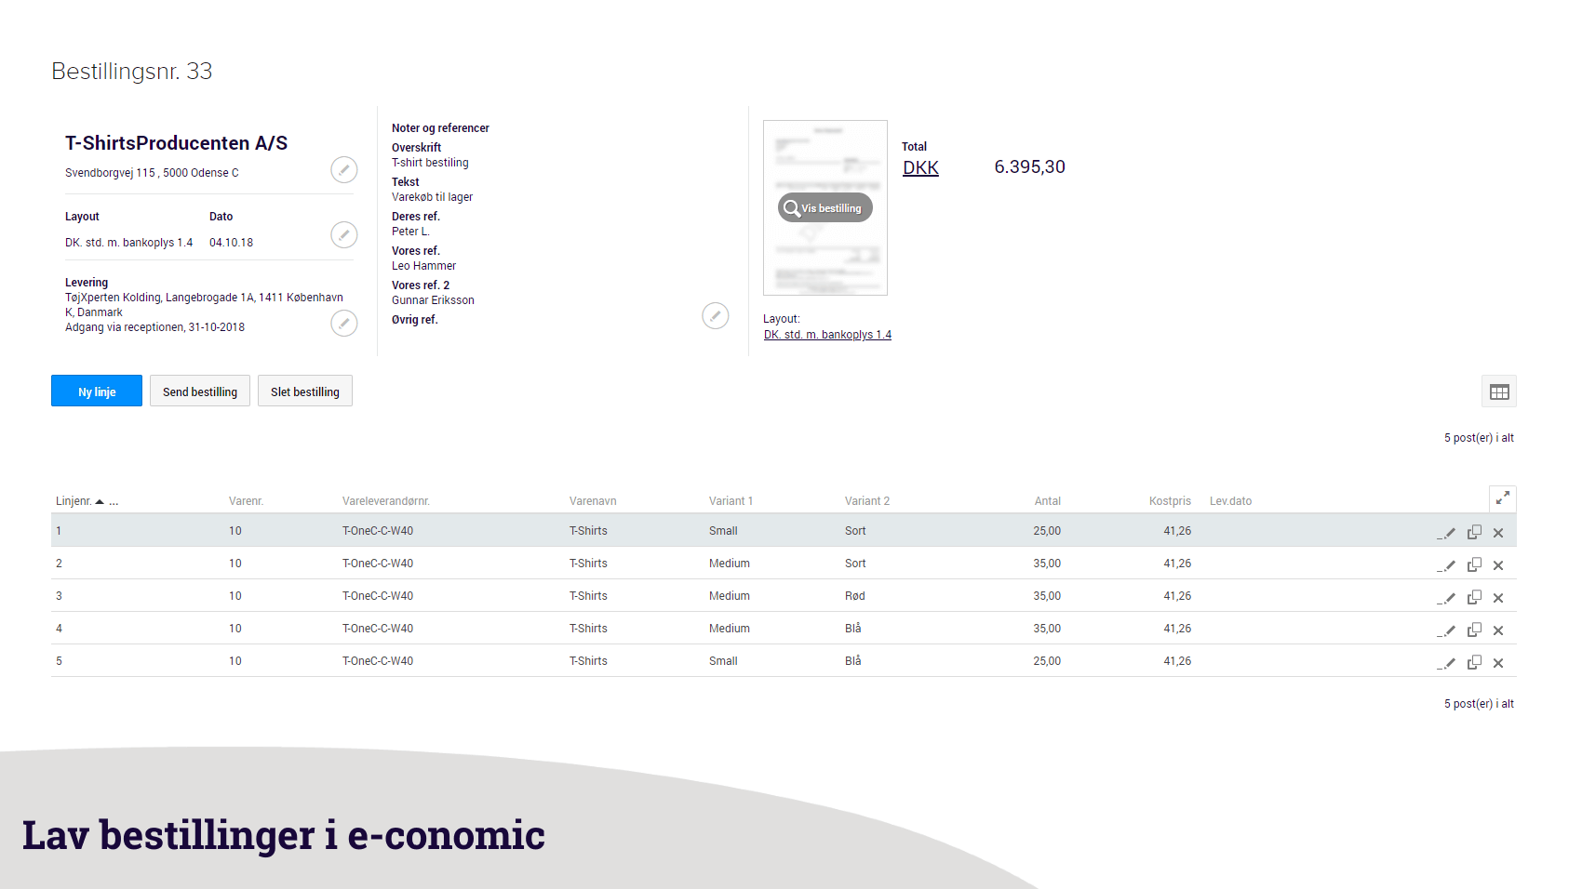Screen dimensions: 1582x889
Task: Sort by Variant 2 column header
Action: tap(867, 501)
